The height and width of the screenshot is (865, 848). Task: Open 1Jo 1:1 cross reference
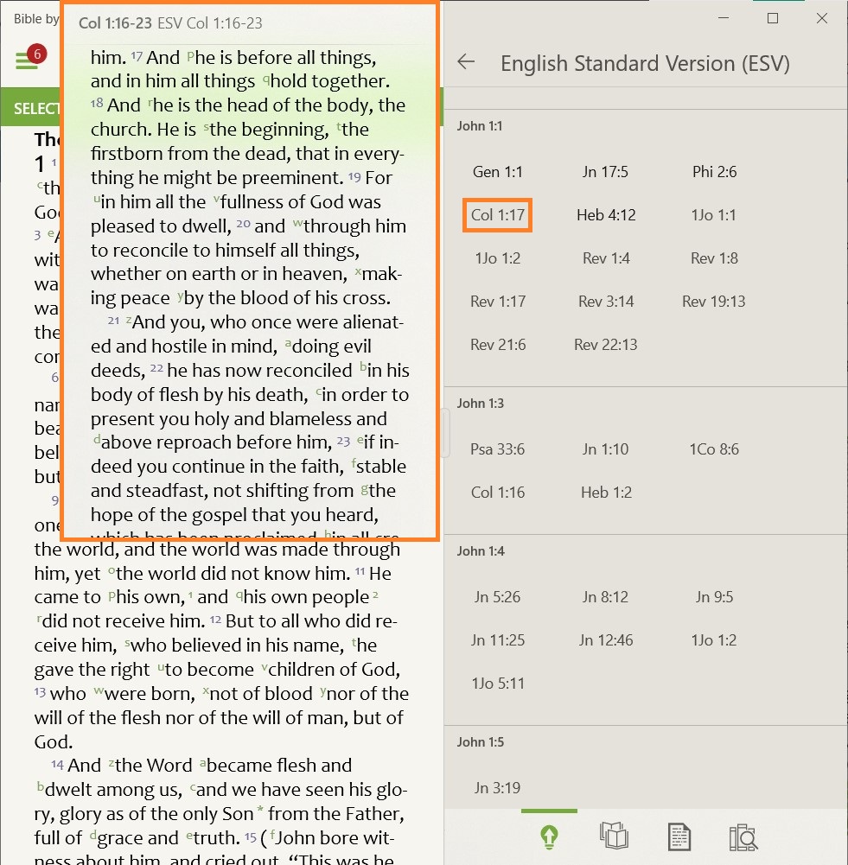[714, 215]
